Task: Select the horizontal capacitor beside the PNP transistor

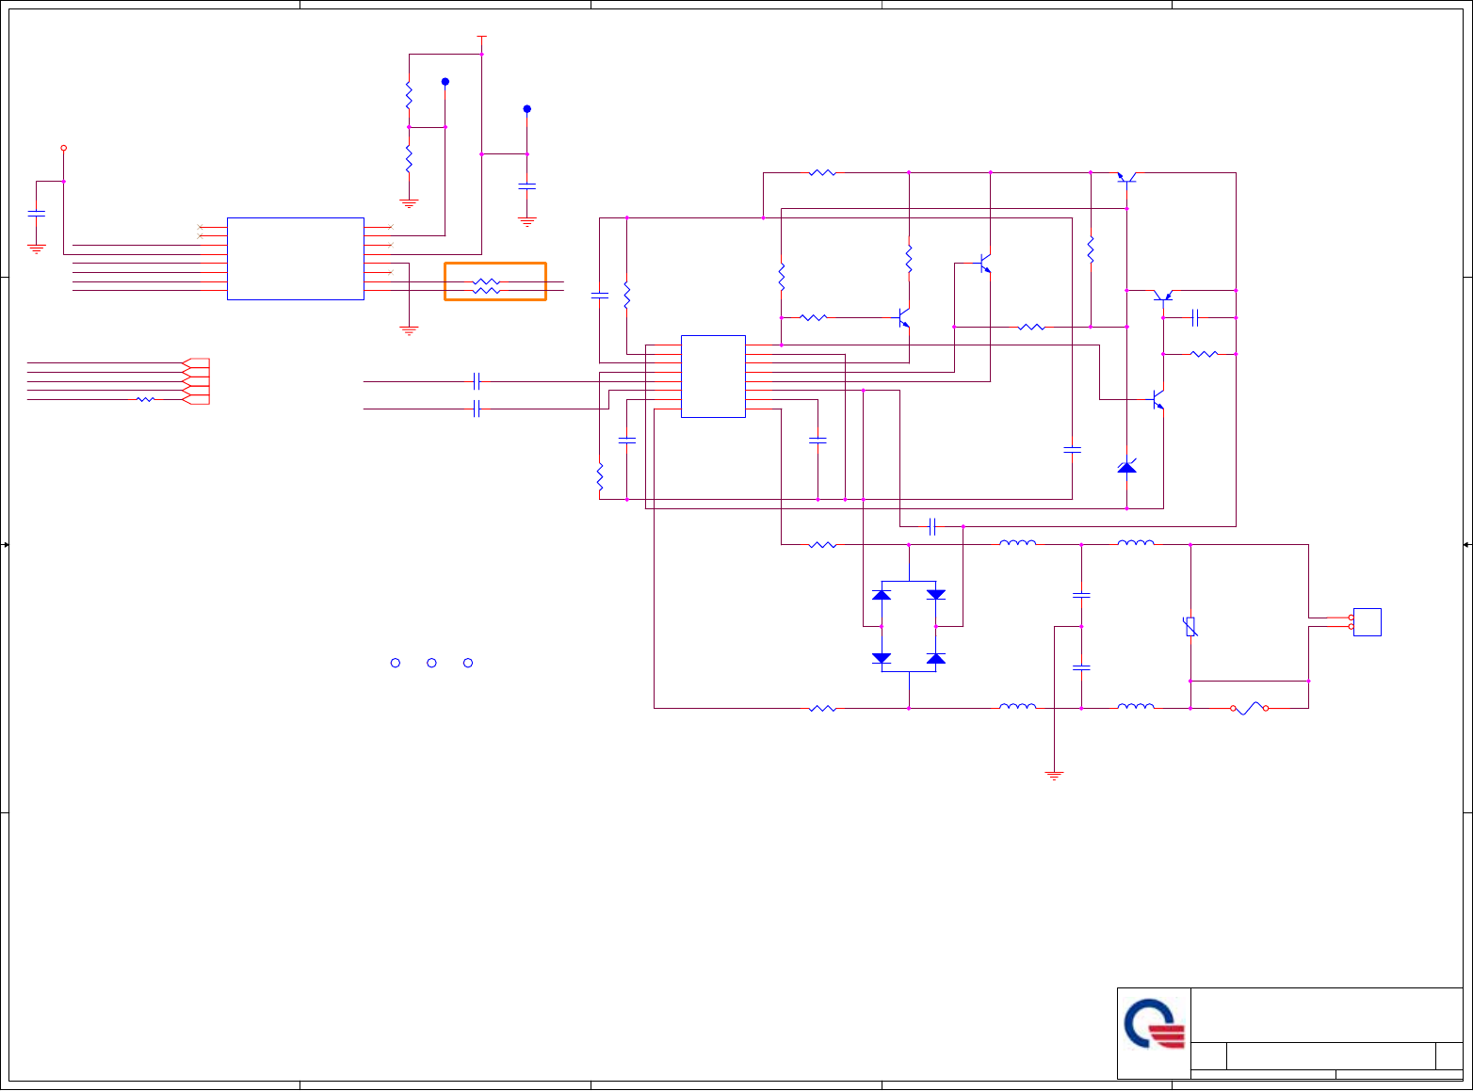Action: [1195, 317]
